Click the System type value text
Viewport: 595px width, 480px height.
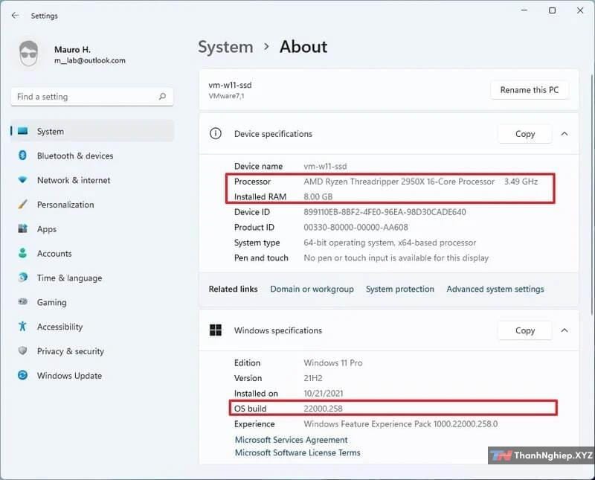[x=390, y=243]
